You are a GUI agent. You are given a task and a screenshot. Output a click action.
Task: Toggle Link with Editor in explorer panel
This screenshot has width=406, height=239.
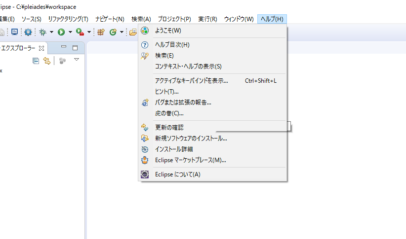[x=46, y=61]
